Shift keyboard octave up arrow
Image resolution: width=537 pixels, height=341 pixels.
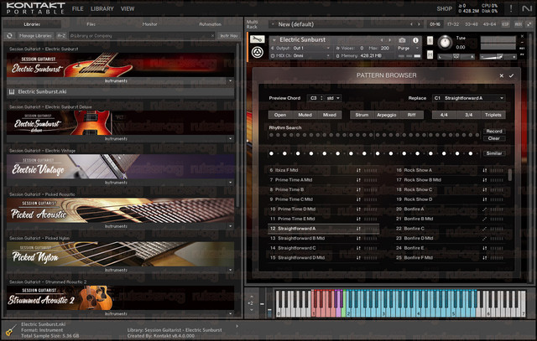click(252, 297)
